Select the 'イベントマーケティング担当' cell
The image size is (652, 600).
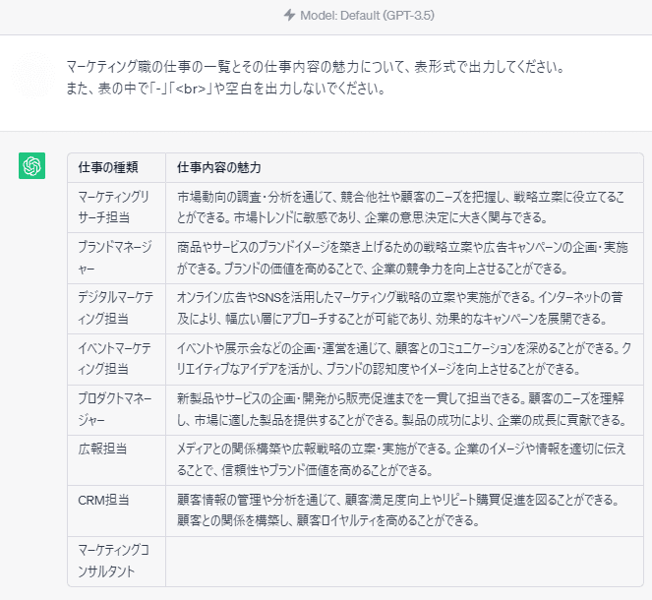point(116,359)
